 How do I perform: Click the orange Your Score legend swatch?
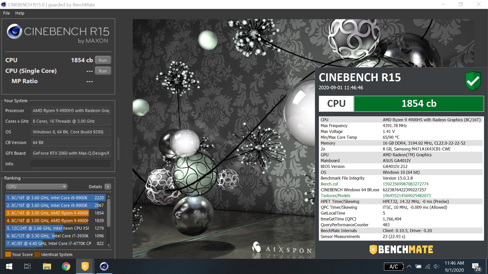point(8,254)
